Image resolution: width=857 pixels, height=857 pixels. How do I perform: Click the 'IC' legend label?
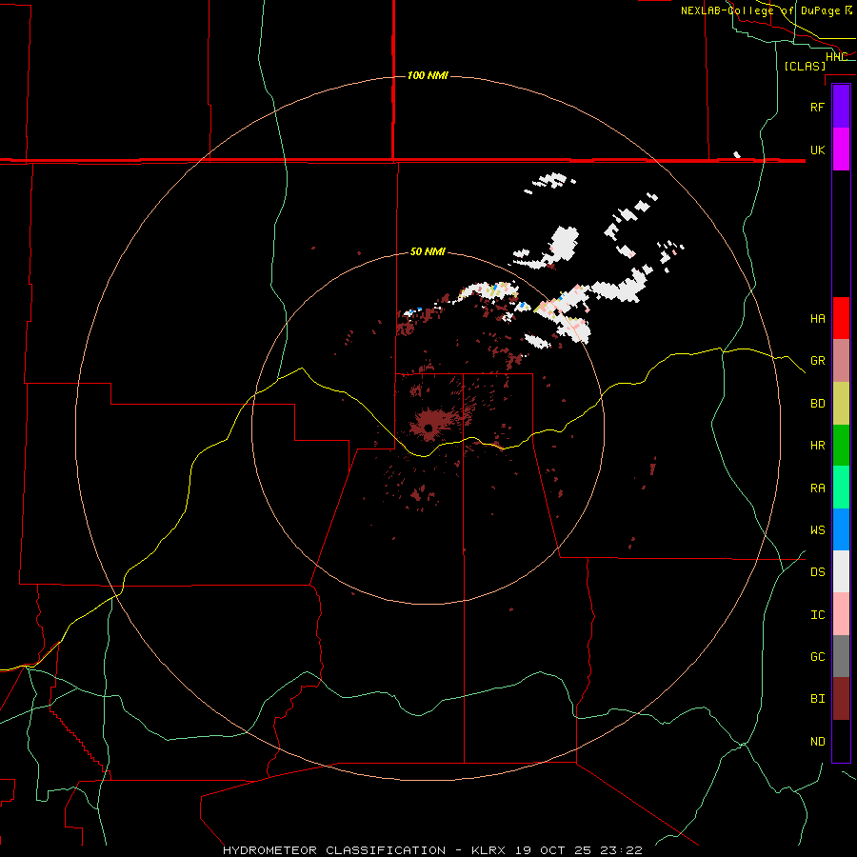pyautogui.click(x=817, y=615)
